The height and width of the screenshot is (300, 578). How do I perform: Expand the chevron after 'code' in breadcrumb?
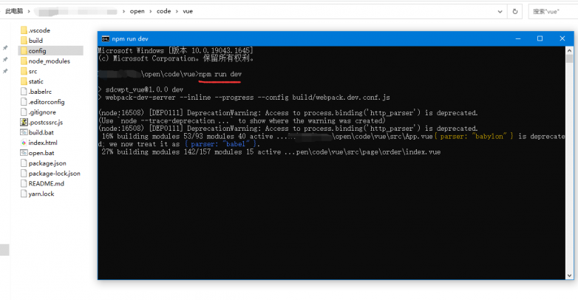click(x=176, y=11)
